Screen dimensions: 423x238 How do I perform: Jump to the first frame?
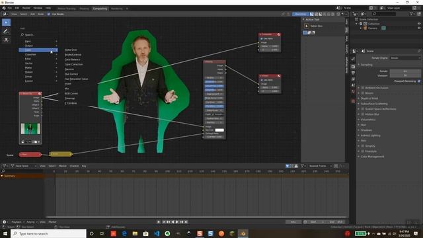point(164,222)
